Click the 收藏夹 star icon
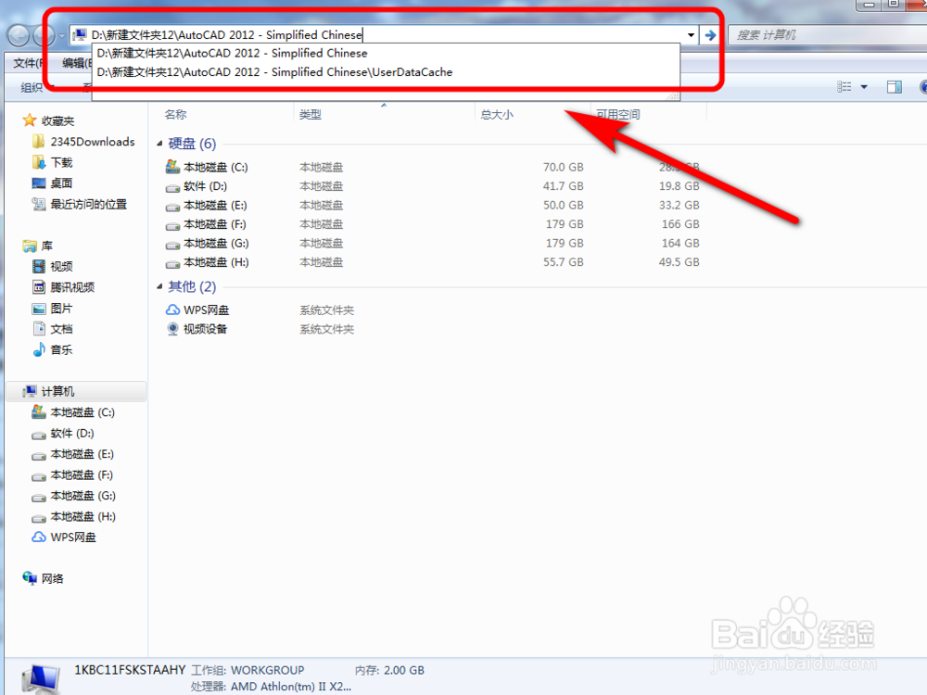Image resolution: width=927 pixels, height=695 pixels. point(29,120)
